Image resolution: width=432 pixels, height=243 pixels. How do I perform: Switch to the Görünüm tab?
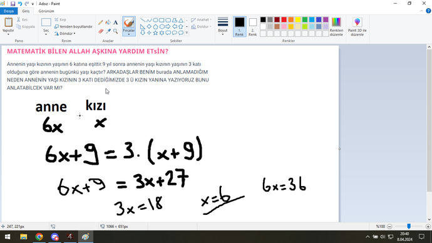click(46, 11)
